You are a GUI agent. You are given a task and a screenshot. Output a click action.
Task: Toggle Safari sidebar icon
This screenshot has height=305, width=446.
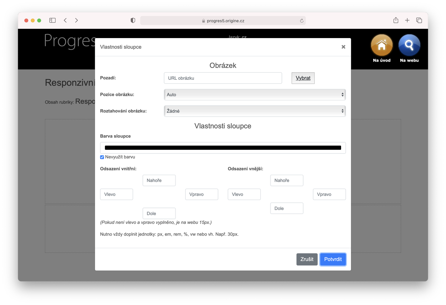pyautogui.click(x=52, y=20)
